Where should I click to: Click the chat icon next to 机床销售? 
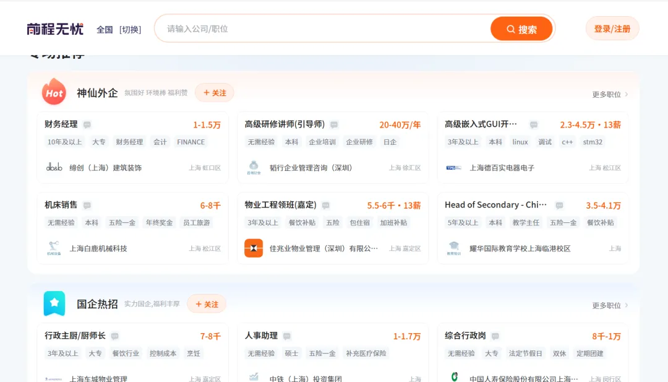(87, 205)
